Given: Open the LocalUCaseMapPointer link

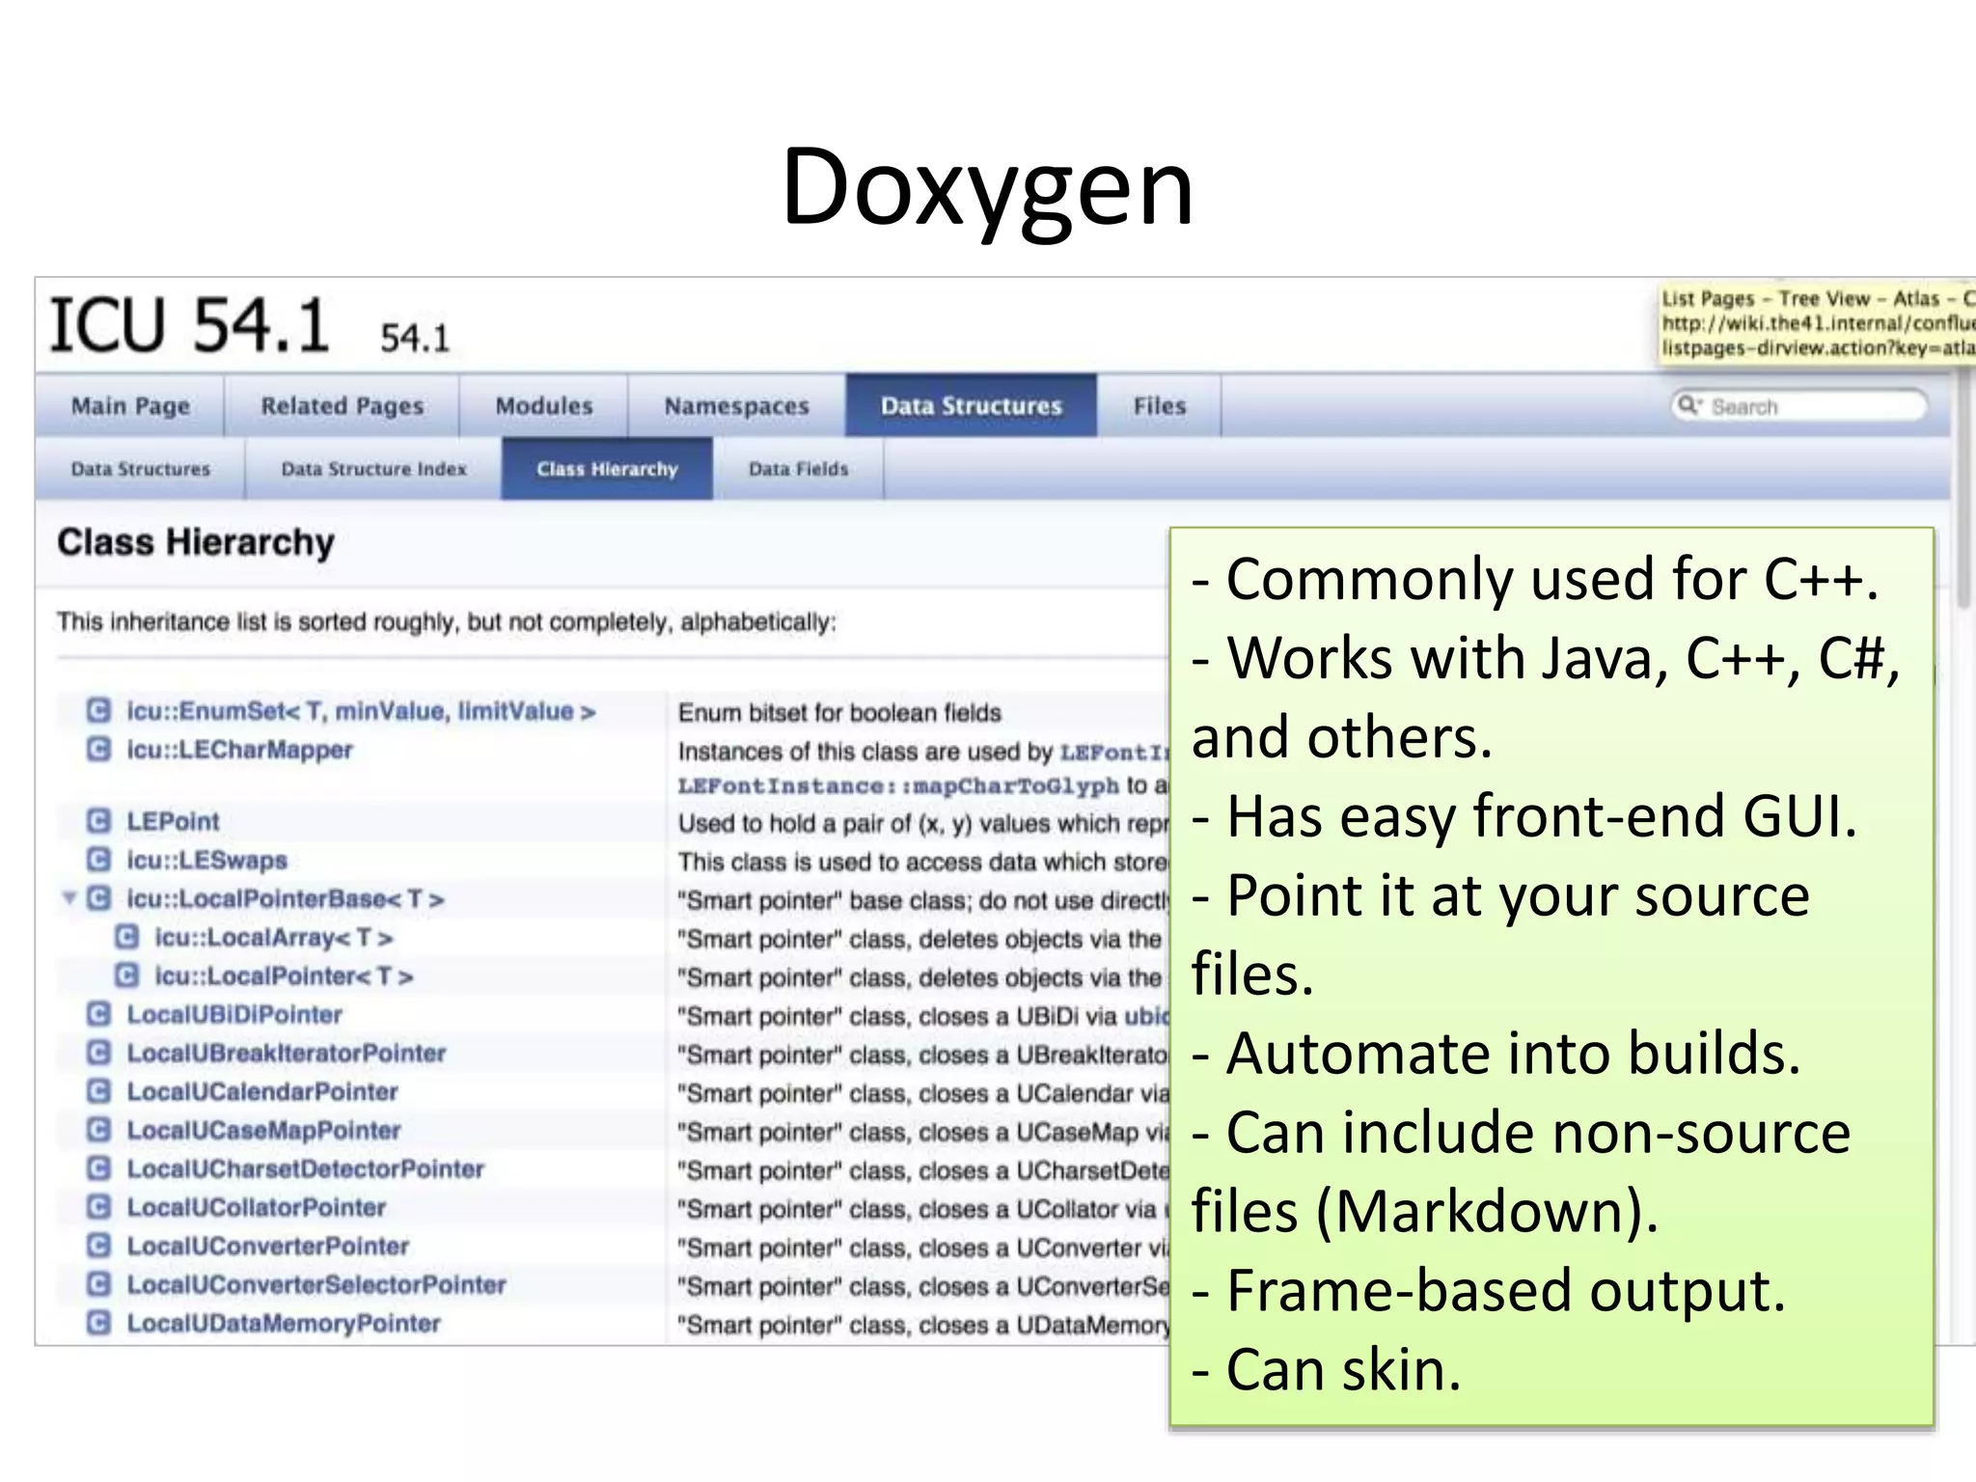Looking at the screenshot, I should coord(264,1130).
